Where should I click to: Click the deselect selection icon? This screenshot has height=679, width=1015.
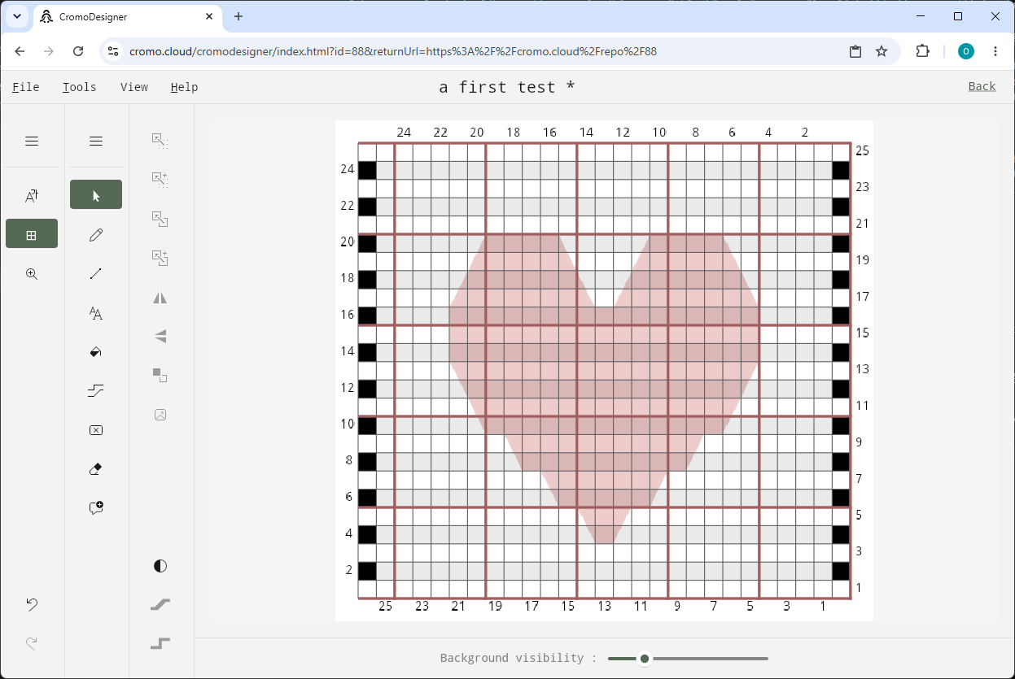click(160, 141)
